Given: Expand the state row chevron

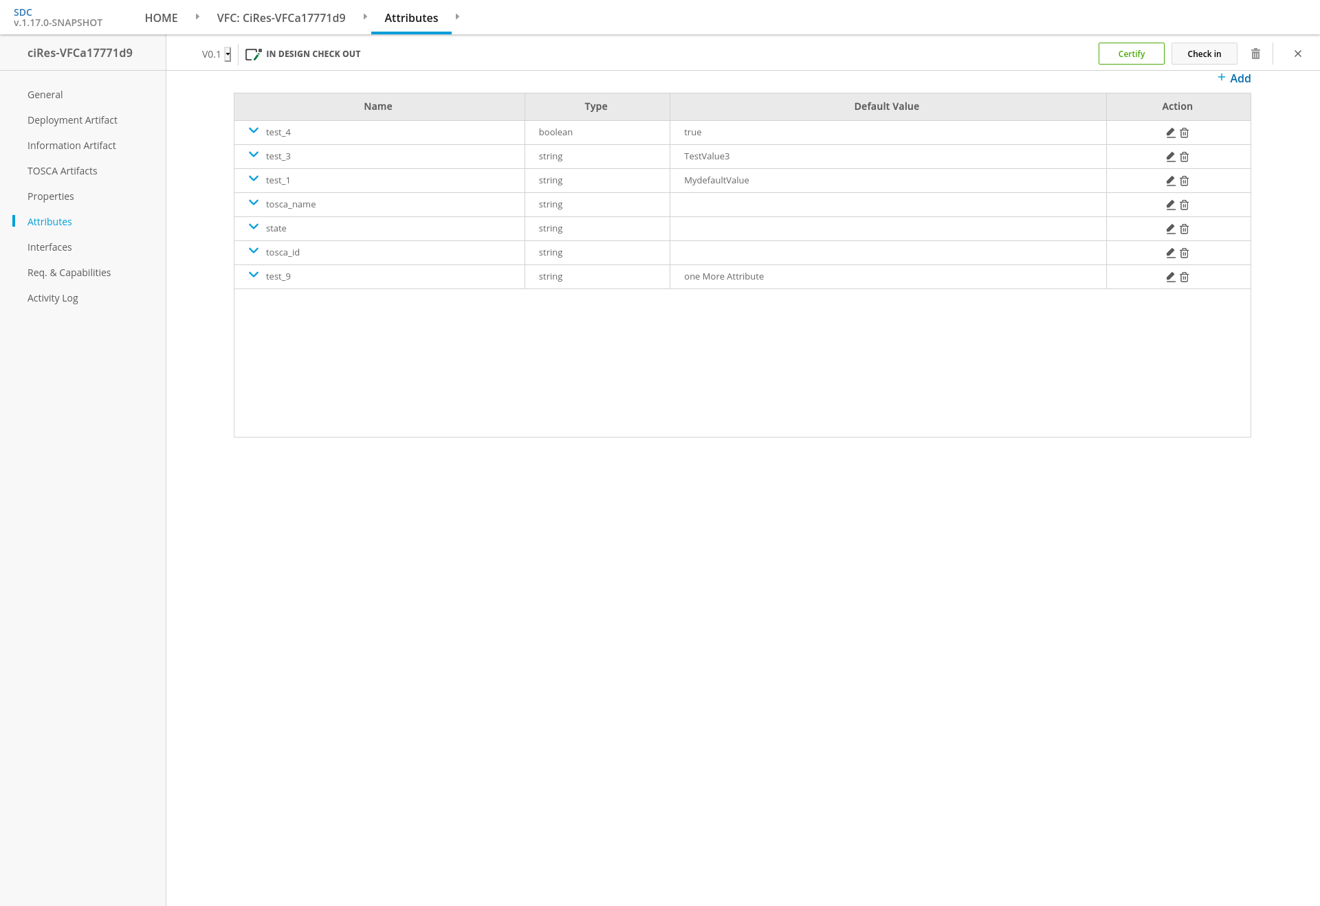Looking at the screenshot, I should [x=254, y=227].
